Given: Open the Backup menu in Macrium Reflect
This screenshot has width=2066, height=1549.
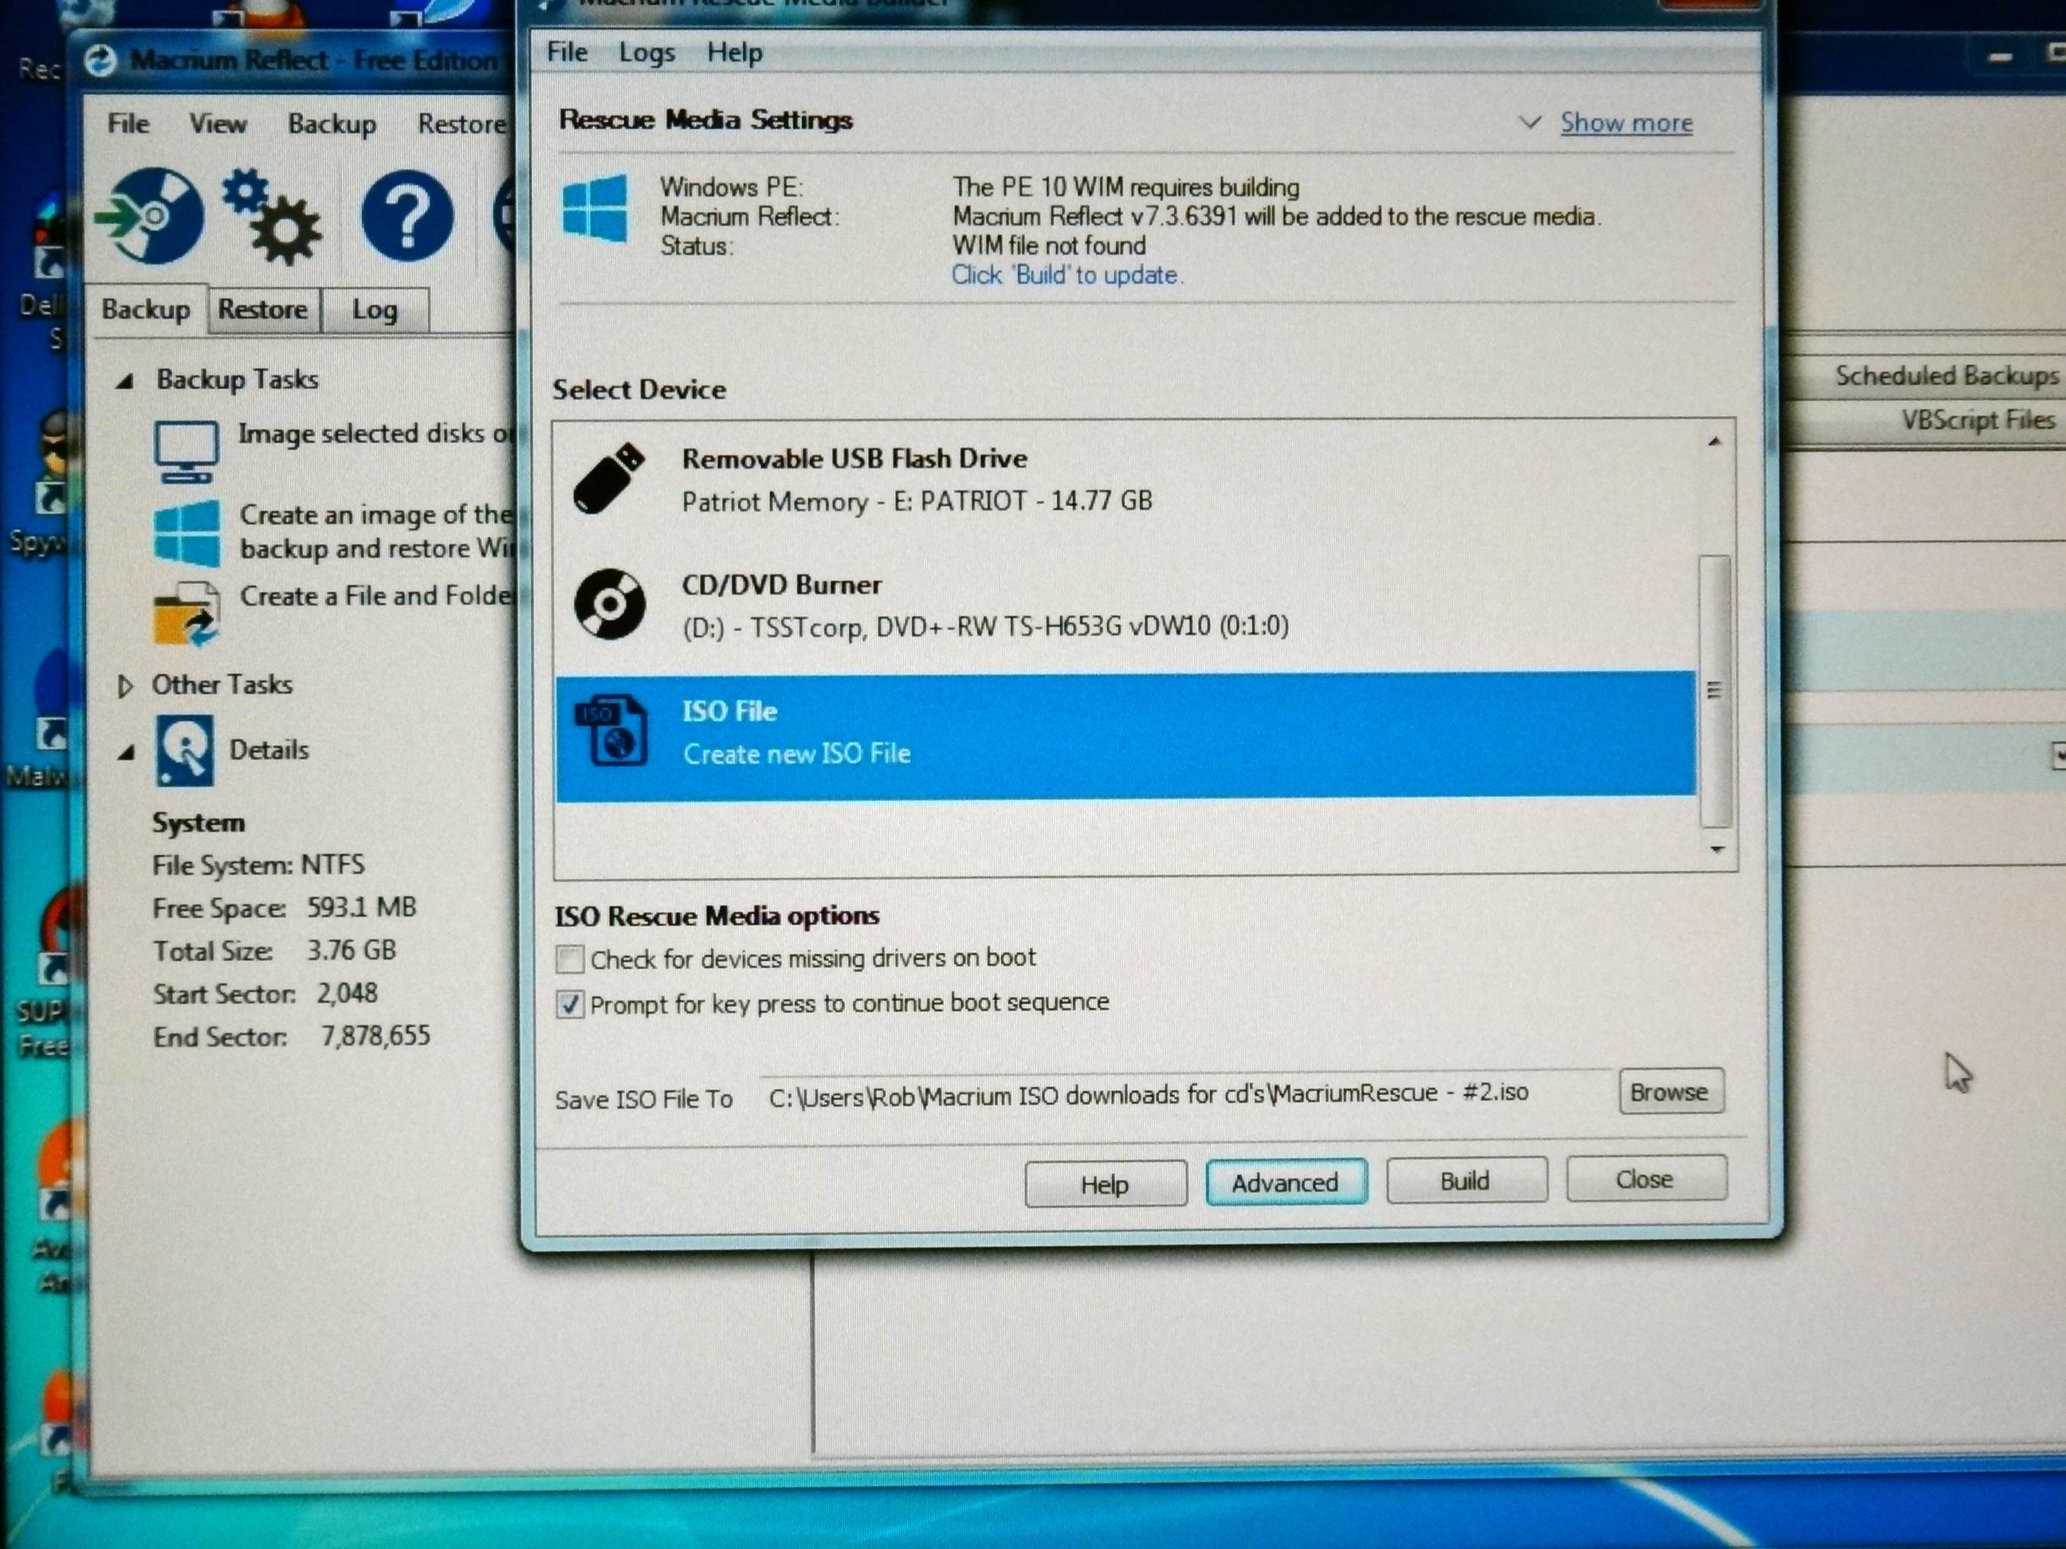Looking at the screenshot, I should tap(332, 124).
